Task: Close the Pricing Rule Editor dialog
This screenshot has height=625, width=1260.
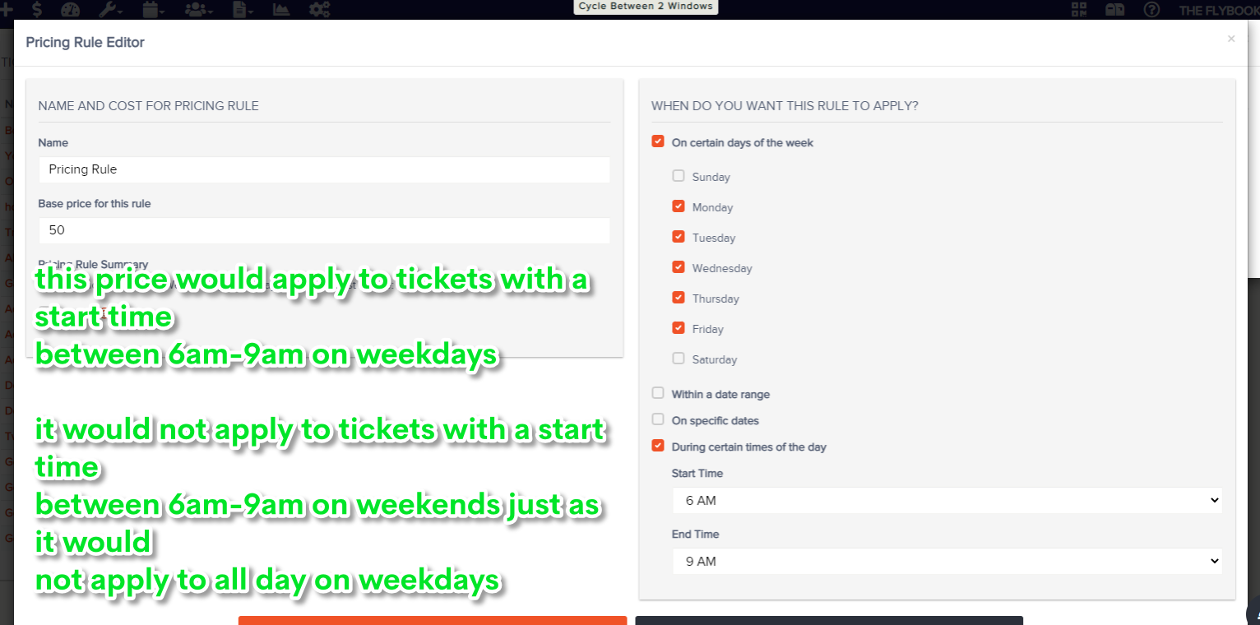Action: [1231, 39]
